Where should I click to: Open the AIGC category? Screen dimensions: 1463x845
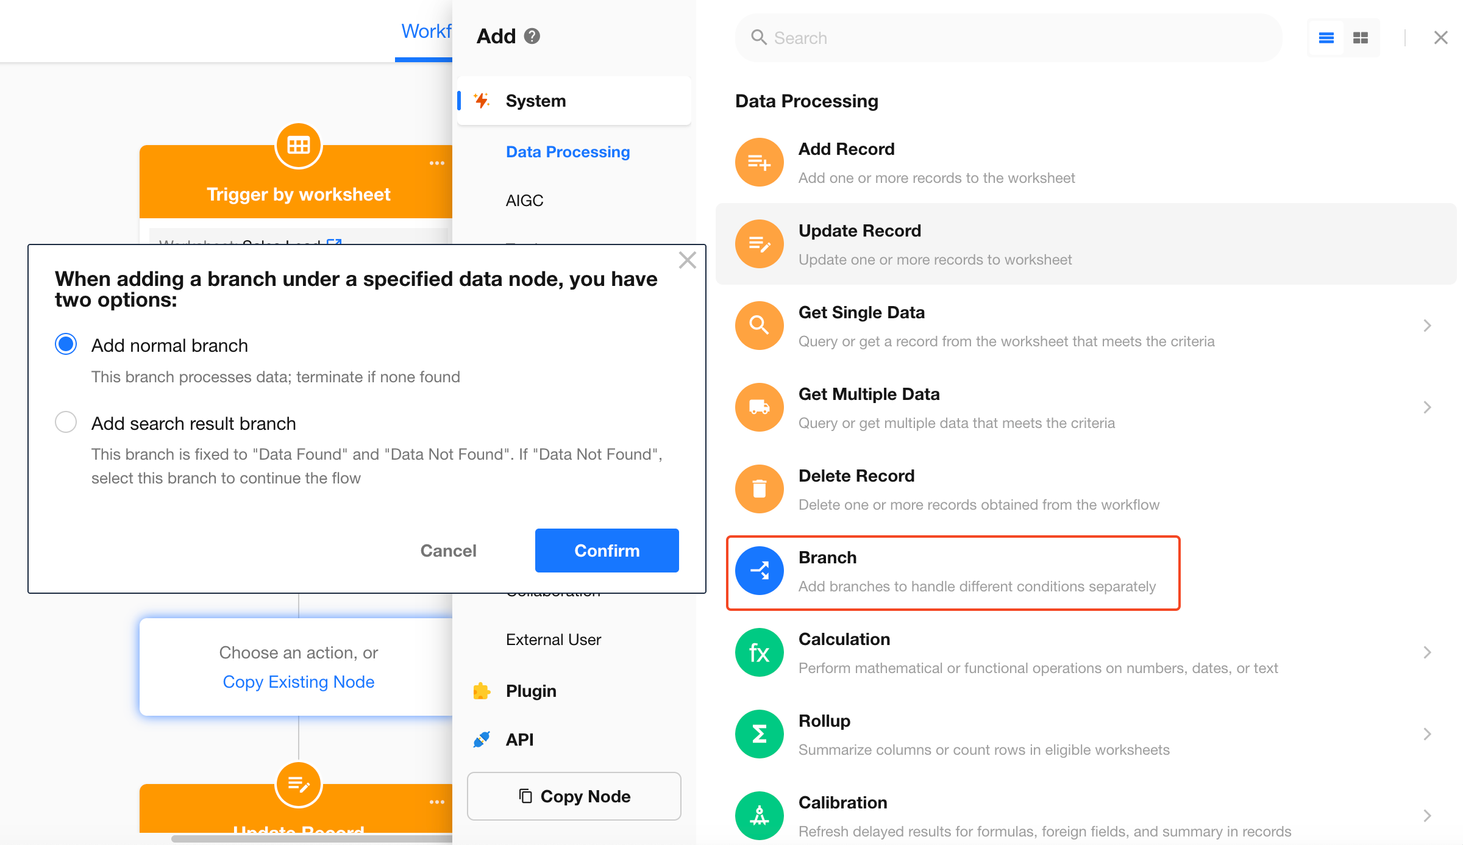[525, 201]
